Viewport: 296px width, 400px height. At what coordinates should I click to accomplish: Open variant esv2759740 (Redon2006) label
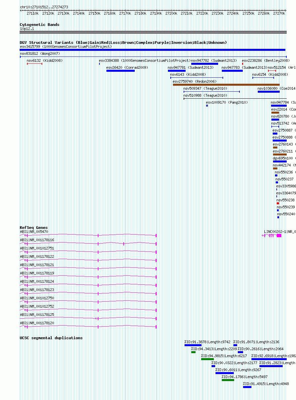[195, 81]
